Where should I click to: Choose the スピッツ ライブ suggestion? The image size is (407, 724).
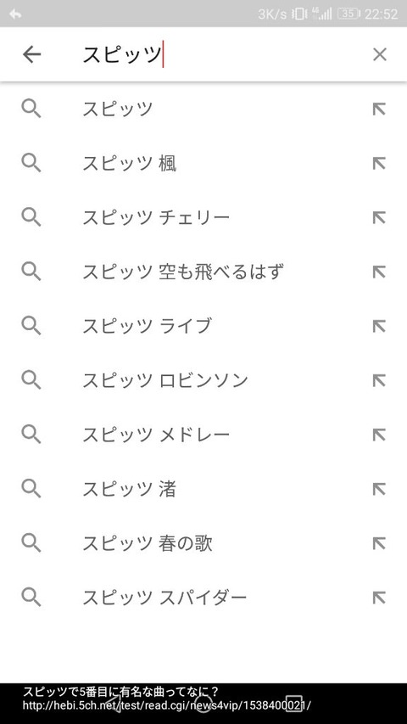tap(203, 327)
